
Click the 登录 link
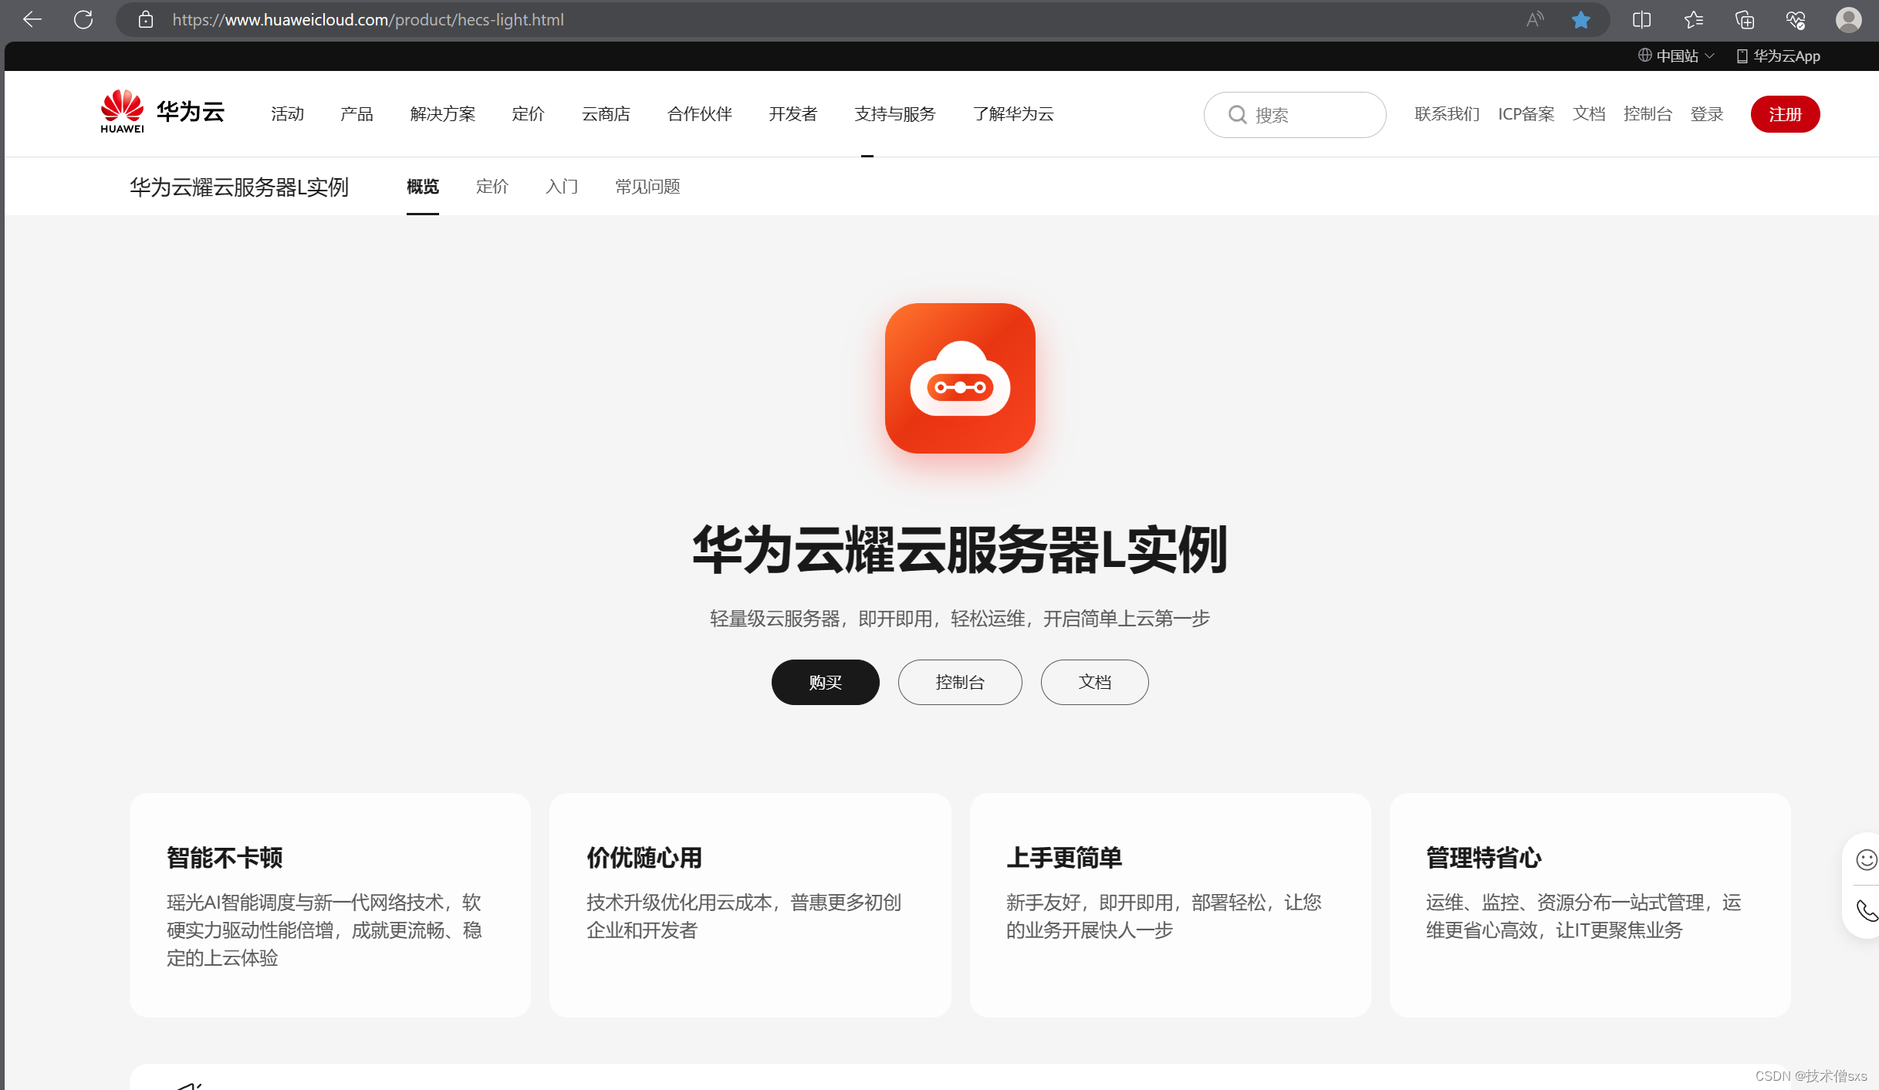click(x=1707, y=113)
